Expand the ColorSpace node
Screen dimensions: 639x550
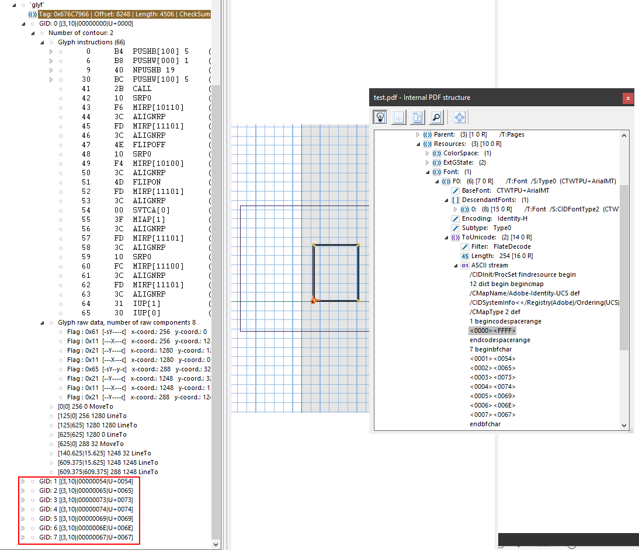[x=428, y=153]
